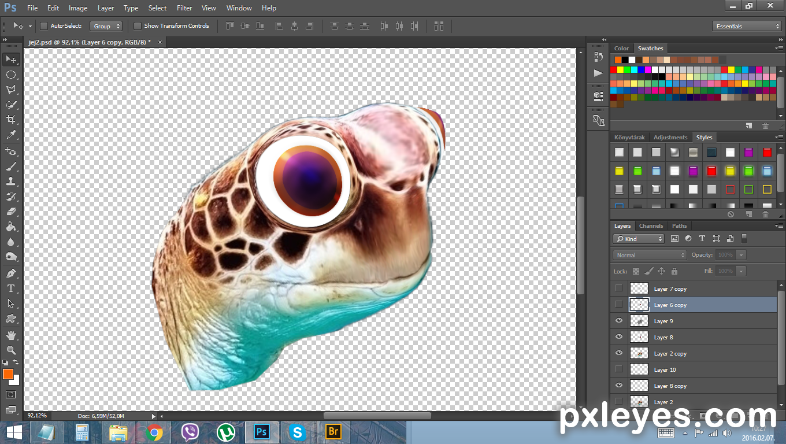Swap foreground and background colors arrow

click(16, 362)
